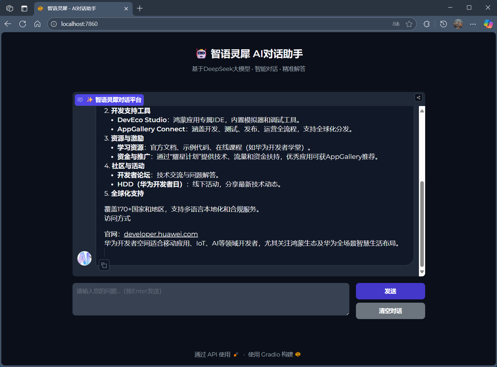This screenshot has width=497, height=367.
Task: Toggle the vertical tabs icon
Action: click(24, 8)
